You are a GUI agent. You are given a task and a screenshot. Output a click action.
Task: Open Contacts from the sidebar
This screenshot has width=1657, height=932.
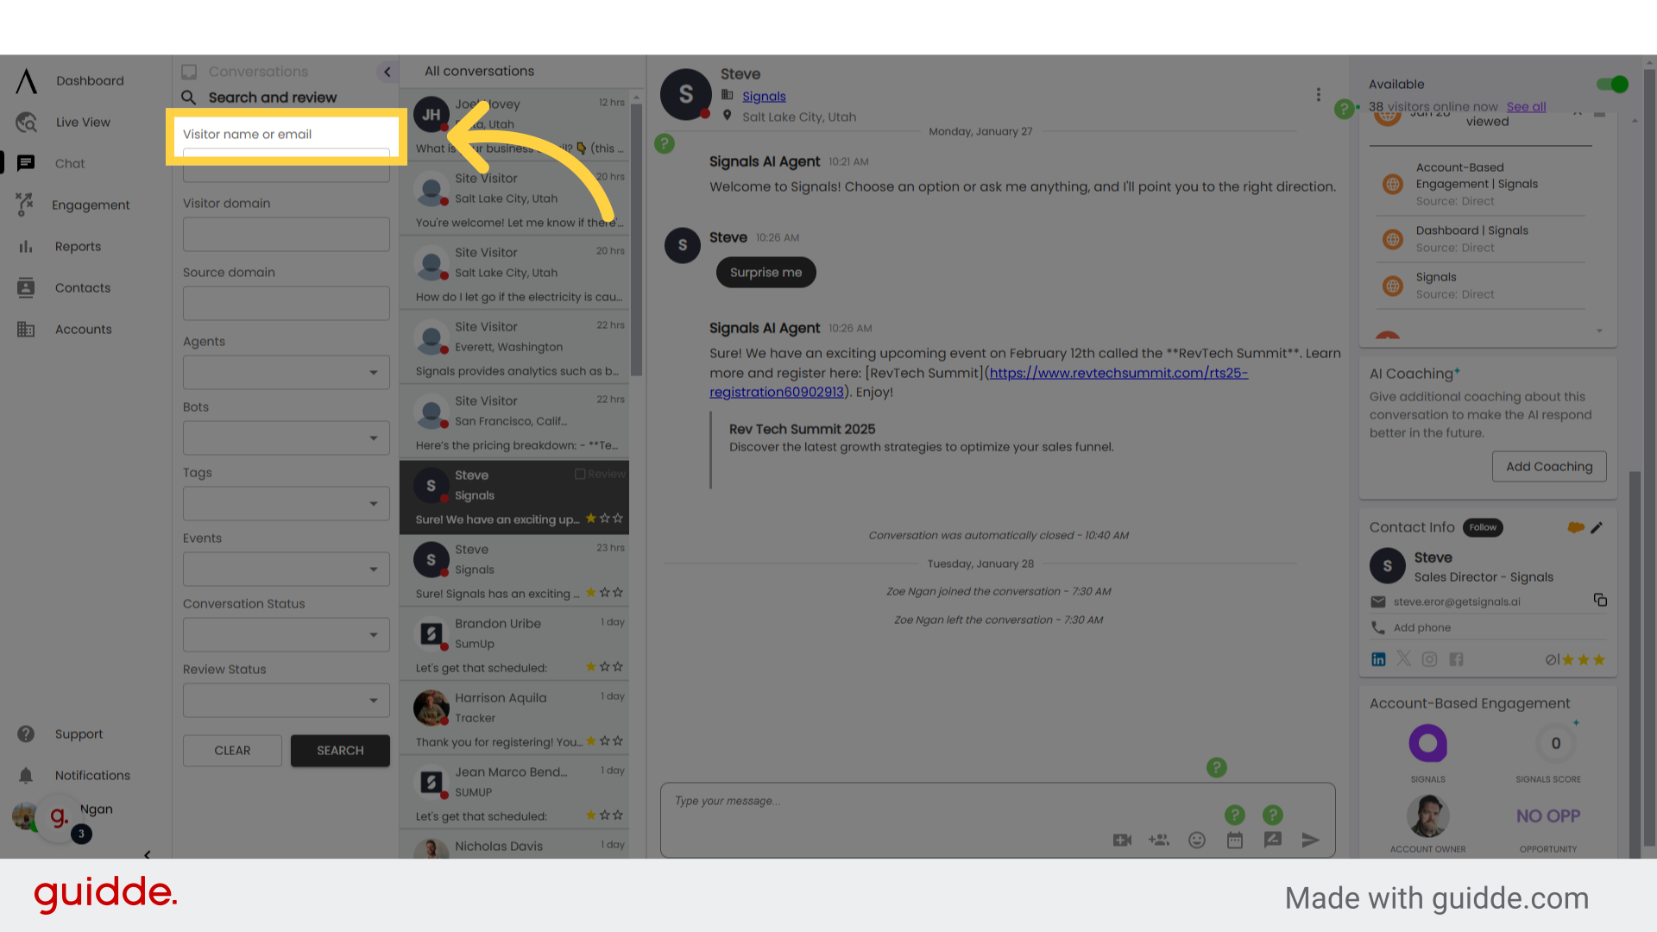83,287
